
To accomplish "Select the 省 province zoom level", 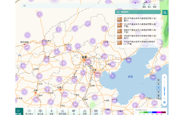I will click(158, 92).
